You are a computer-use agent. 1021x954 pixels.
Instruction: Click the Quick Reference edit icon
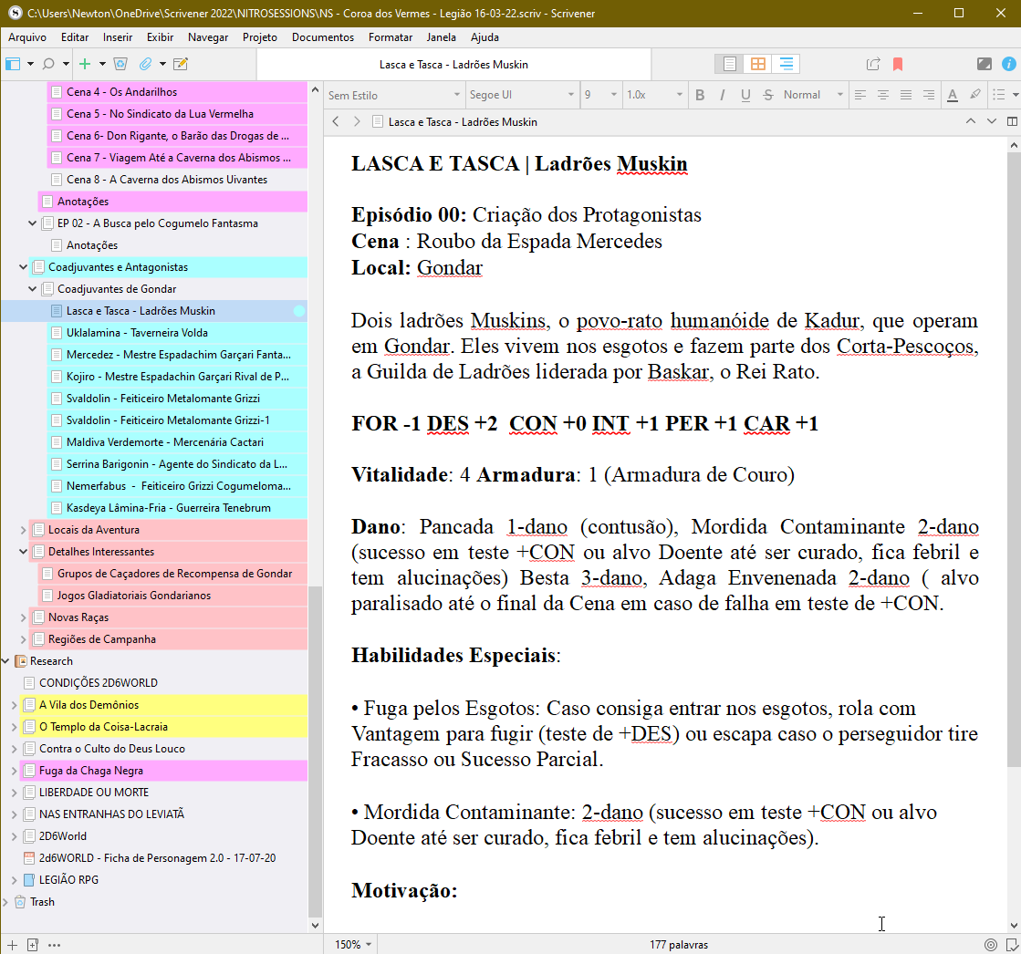click(x=181, y=64)
